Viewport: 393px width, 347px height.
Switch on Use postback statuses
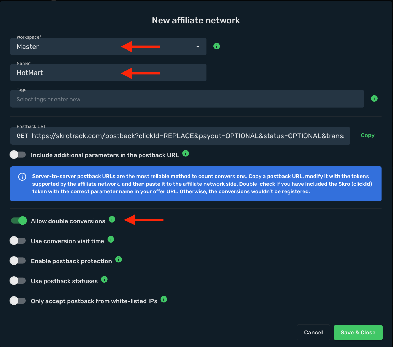(x=18, y=281)
